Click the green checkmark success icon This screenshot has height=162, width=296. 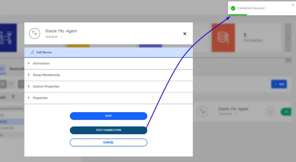(233, 8)
